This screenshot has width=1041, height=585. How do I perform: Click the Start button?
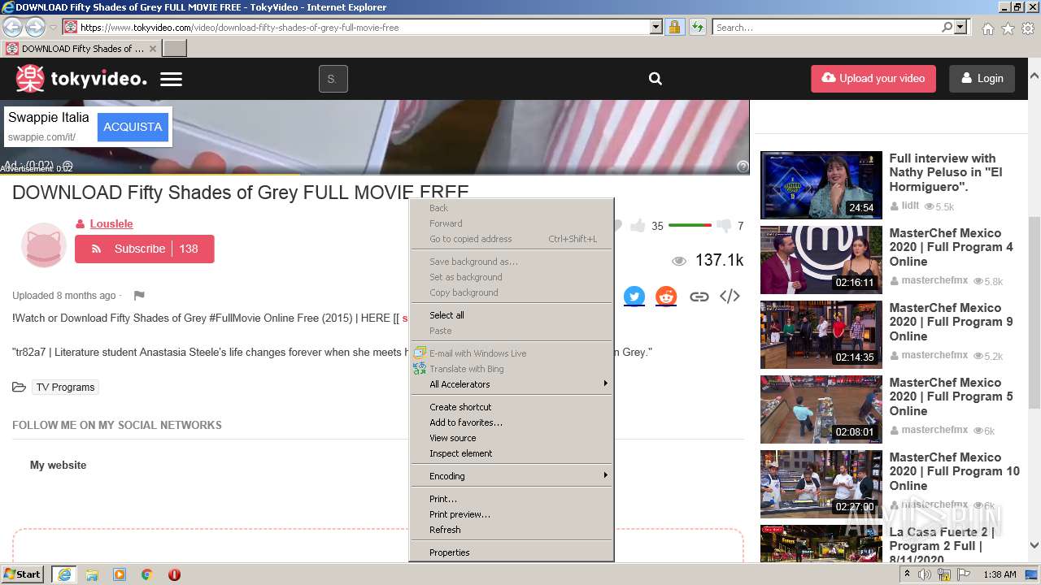click(22, 574)
